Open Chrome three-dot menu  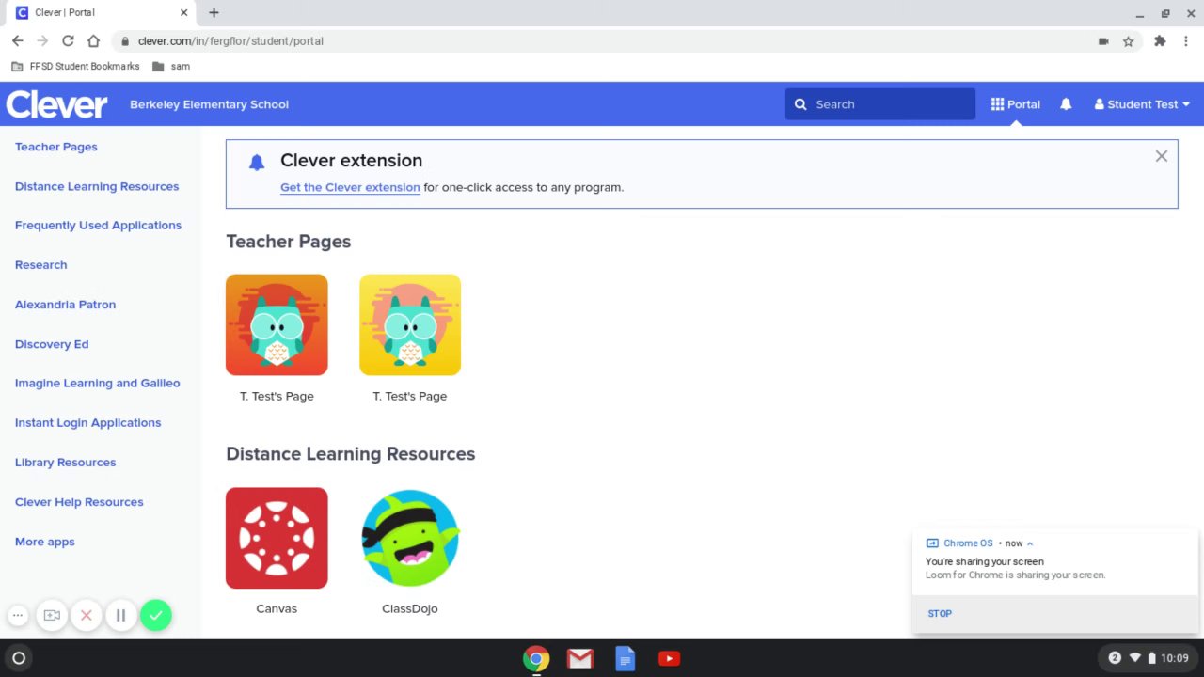(x=1186, y=41)
